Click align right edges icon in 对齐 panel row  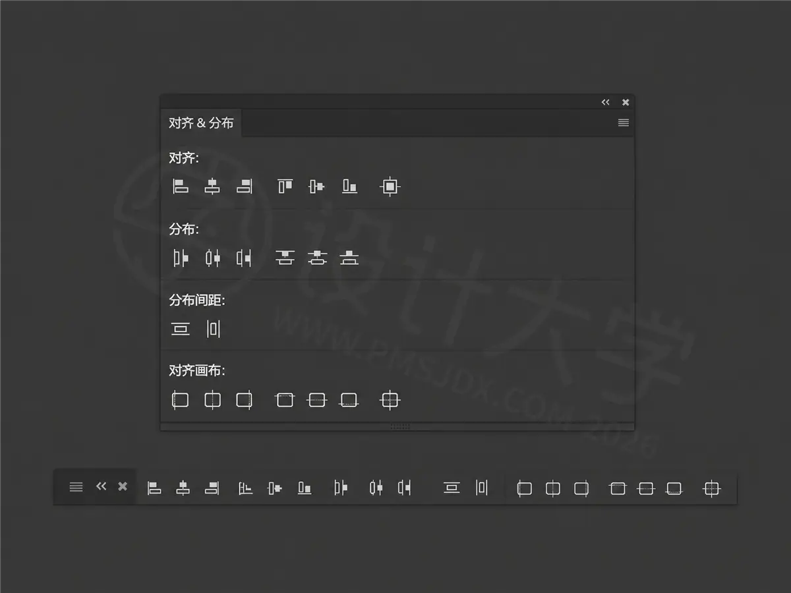pyautogui.click(x=245, y=186)
